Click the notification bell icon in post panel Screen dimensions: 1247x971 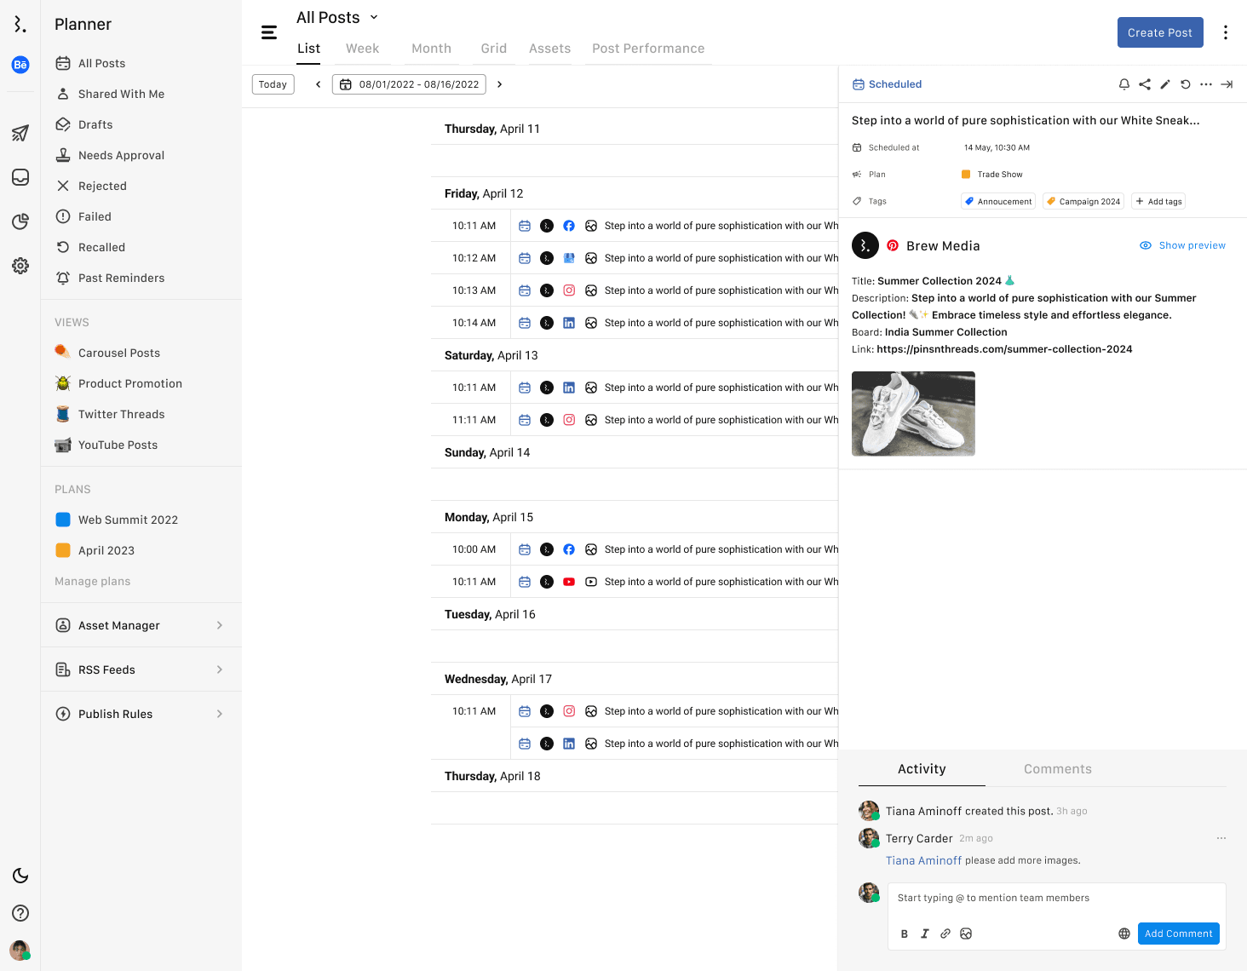click(x=1124, y=84)
